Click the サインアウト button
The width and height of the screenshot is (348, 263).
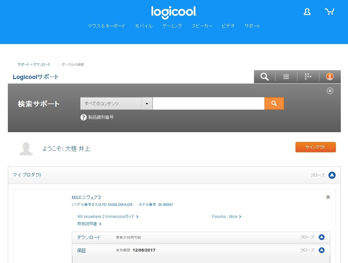pyautogui.click(x=316, y=147)
